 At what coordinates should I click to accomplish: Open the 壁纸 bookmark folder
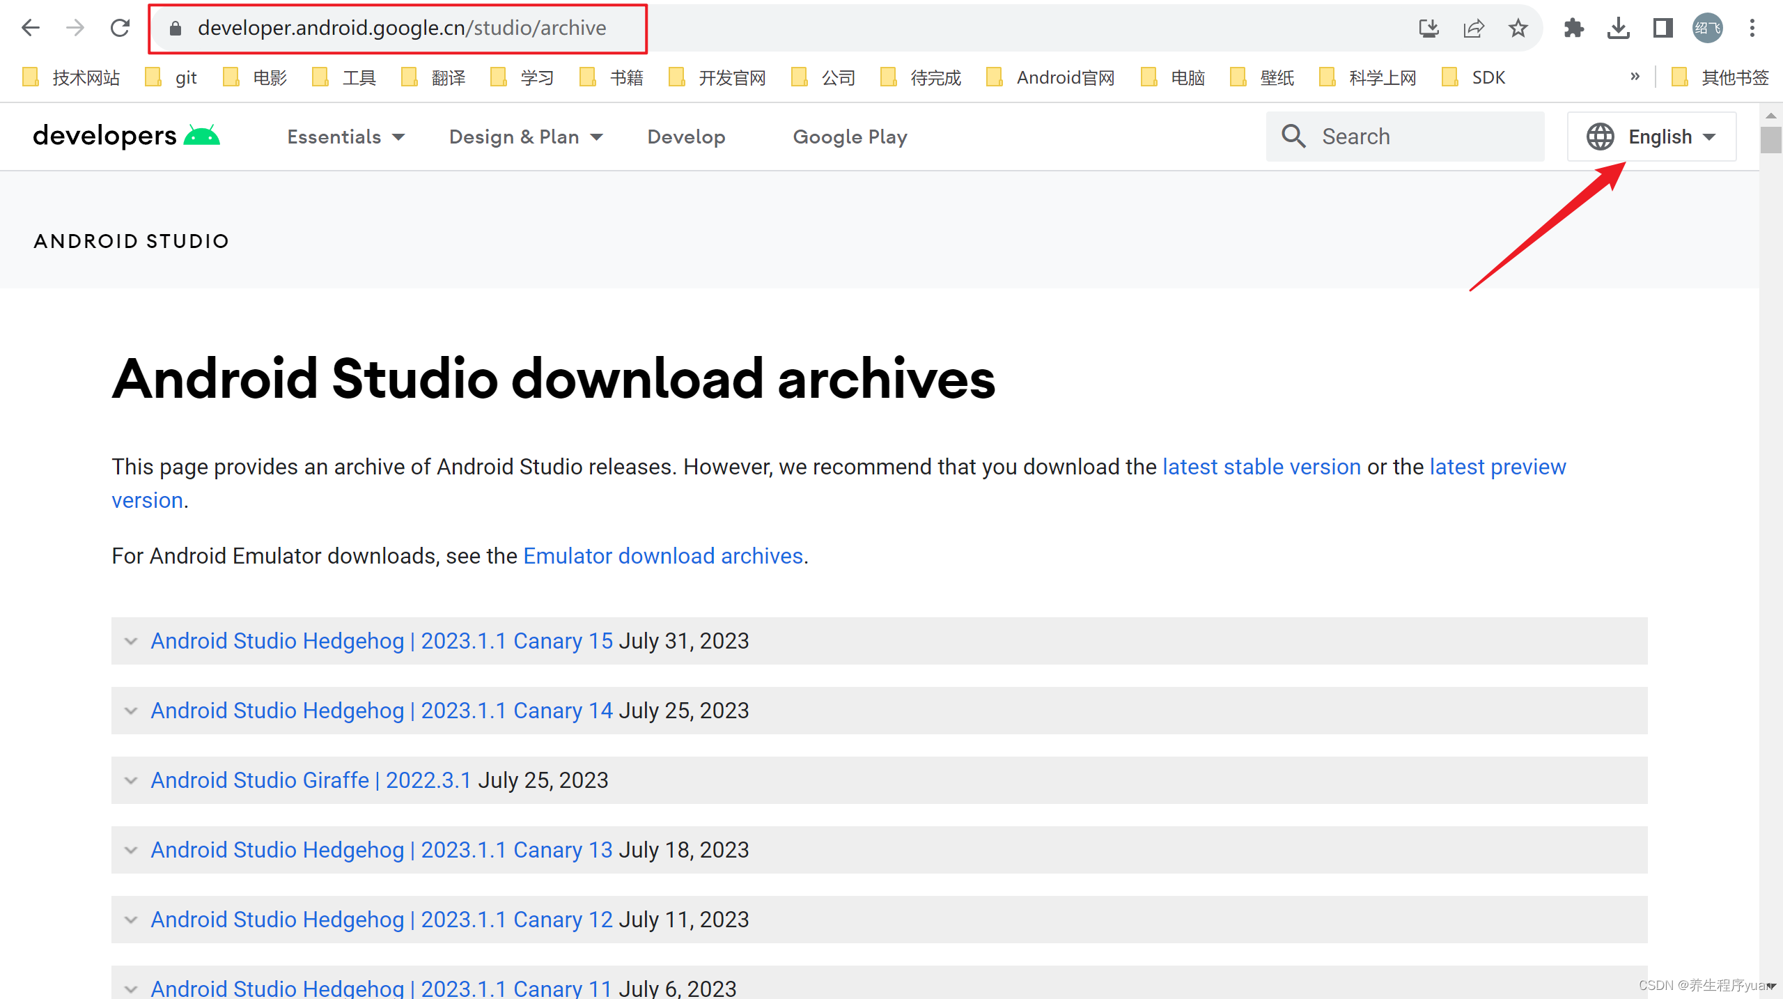click(1262, 77)
